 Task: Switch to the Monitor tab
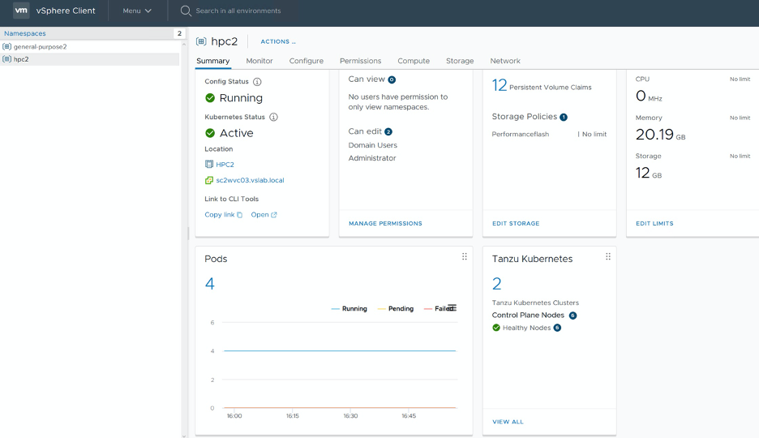(x=259, y=61)
